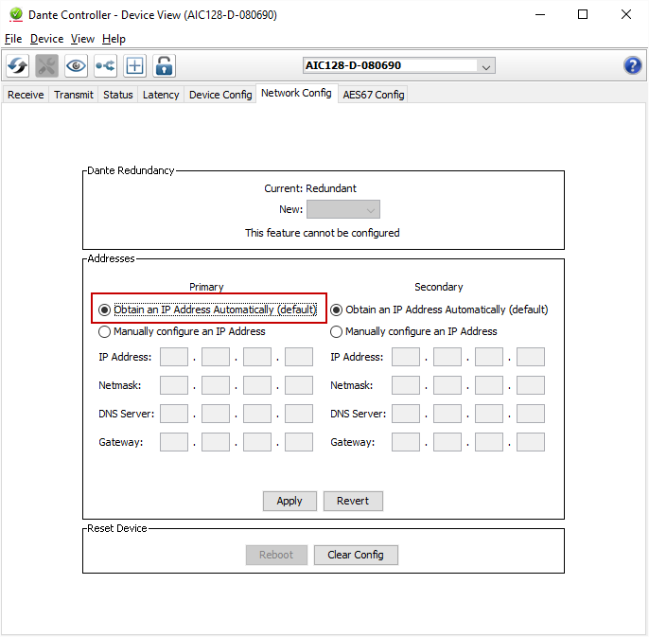Switch to the AES67 Config tab

tap(373, 95)
